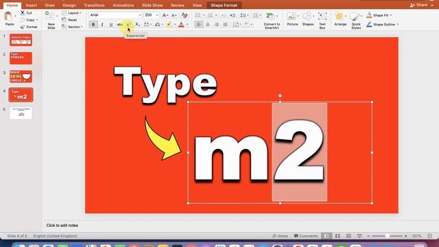This screenshot has width=439, height=247.
Task: Select slide 5 thumbnail
Action: [21, 113]
